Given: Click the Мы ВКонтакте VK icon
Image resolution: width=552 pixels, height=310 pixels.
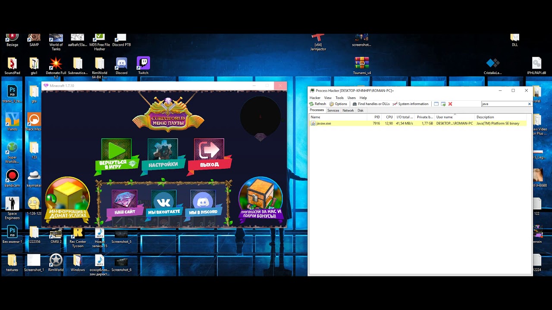Looking at the screenshot, I should click(163, 203).
